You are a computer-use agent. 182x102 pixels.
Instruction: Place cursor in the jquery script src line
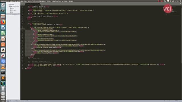[96, 64]
